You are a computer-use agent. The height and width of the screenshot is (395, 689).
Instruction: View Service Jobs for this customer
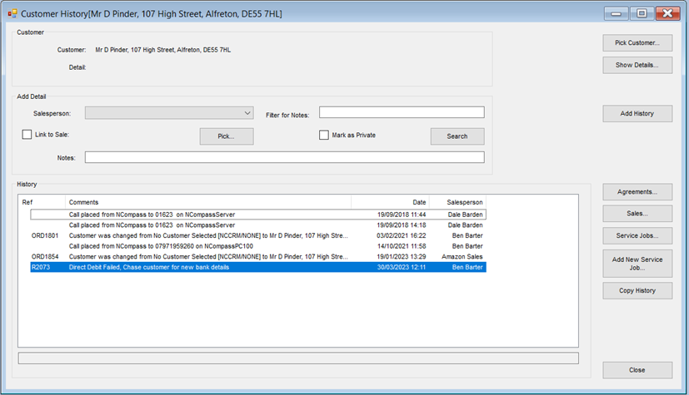pos(637,237)
